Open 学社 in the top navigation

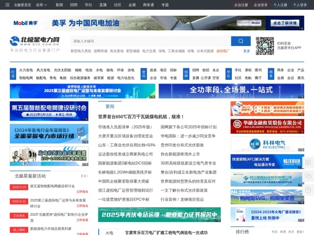pyautogui.click(x=88, y=5)
